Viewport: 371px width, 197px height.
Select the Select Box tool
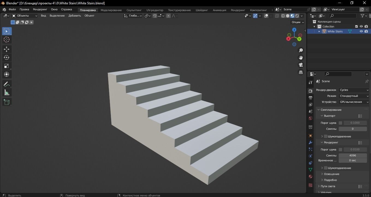[7, 31]
